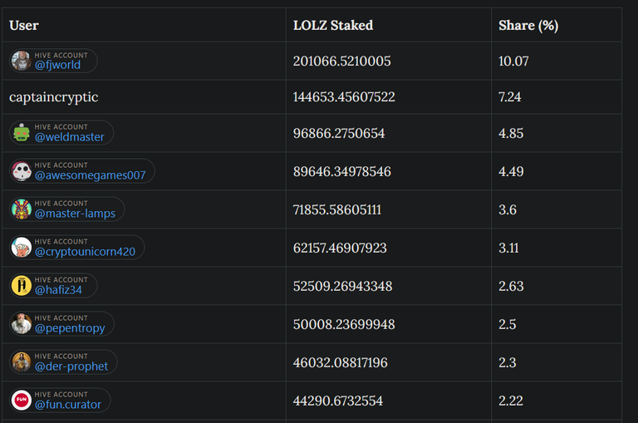Click the fun.curator FUN avatar
The image size is (638, 423).
[21, 401]
